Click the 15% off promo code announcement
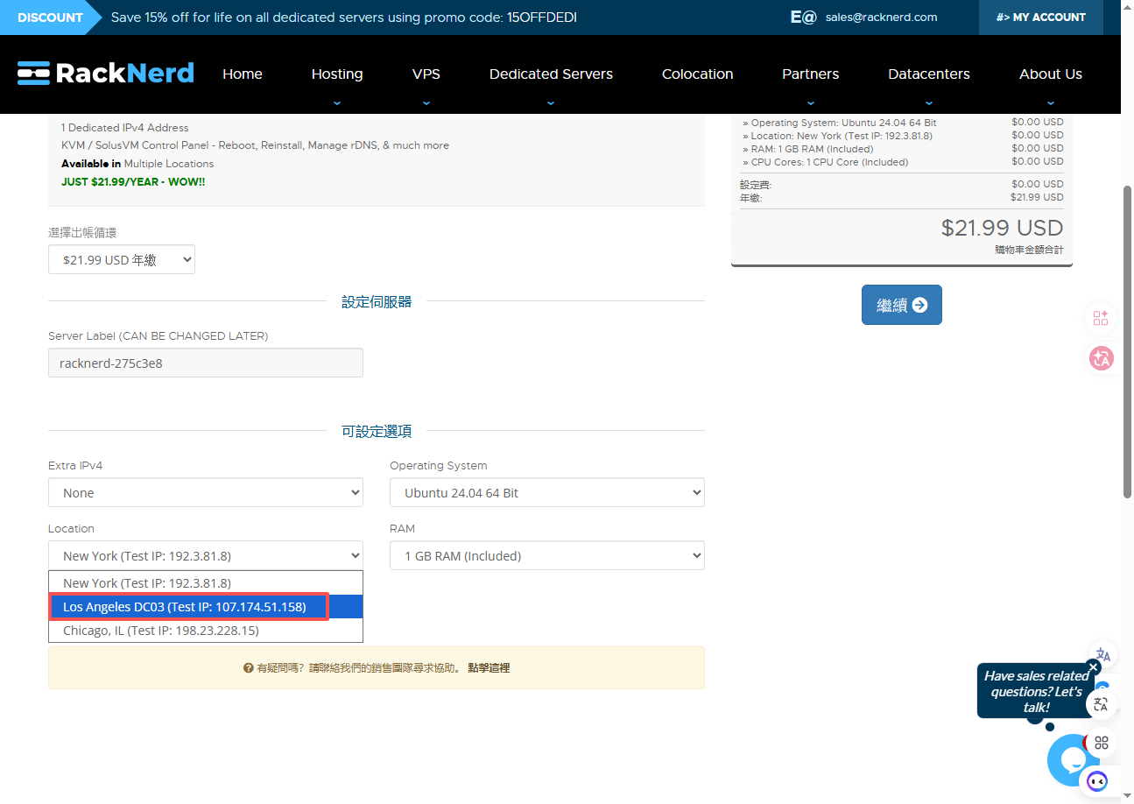This screenshot has height=804, width=1134. coord(344,18)
